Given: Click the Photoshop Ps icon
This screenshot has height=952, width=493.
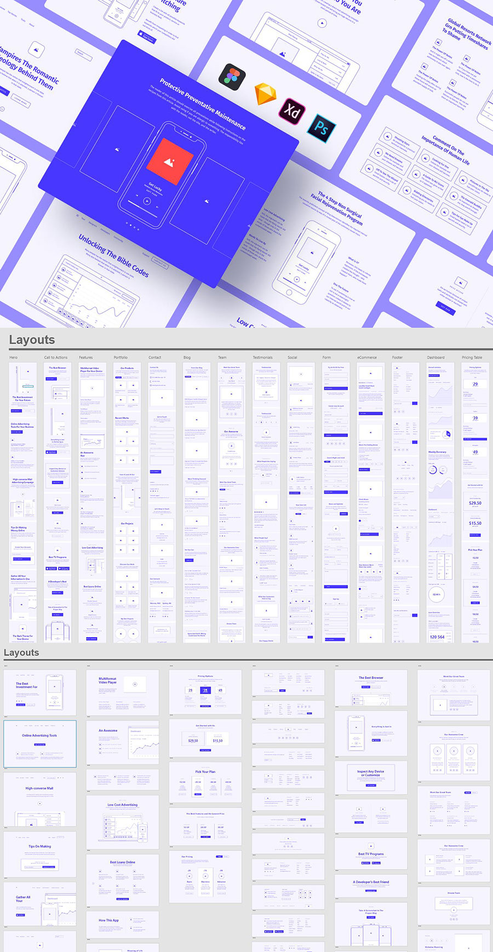Looking at the screenshot, I should coord(321,128).
